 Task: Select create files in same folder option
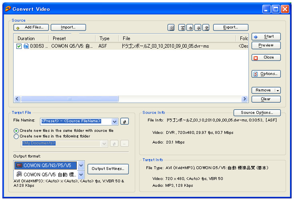16,131
